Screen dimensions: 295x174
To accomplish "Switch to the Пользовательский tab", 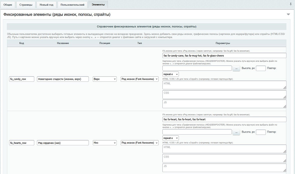I will pyautogui.click(x=72, y=5).
